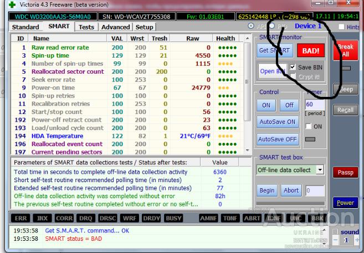The height and width of the screenshot is (253, 364).
Task: Click the AutoSave ON button
Action: tap(278, 122)
